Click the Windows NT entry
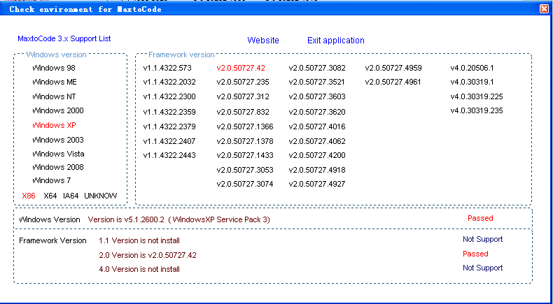Screen dimensions: 553x304 pyautogui.click(x=54, y=96)
